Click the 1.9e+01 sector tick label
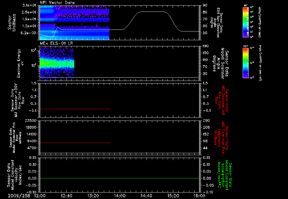Image resolution: width=288 pixels, height=199 pixels. point(29,19)
